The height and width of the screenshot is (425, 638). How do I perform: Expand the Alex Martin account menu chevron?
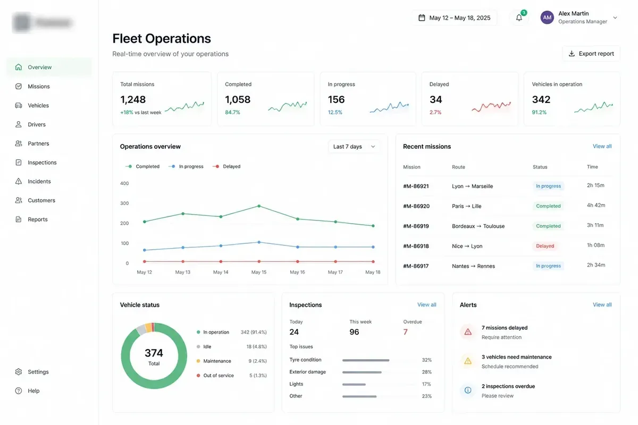(615, 18)
